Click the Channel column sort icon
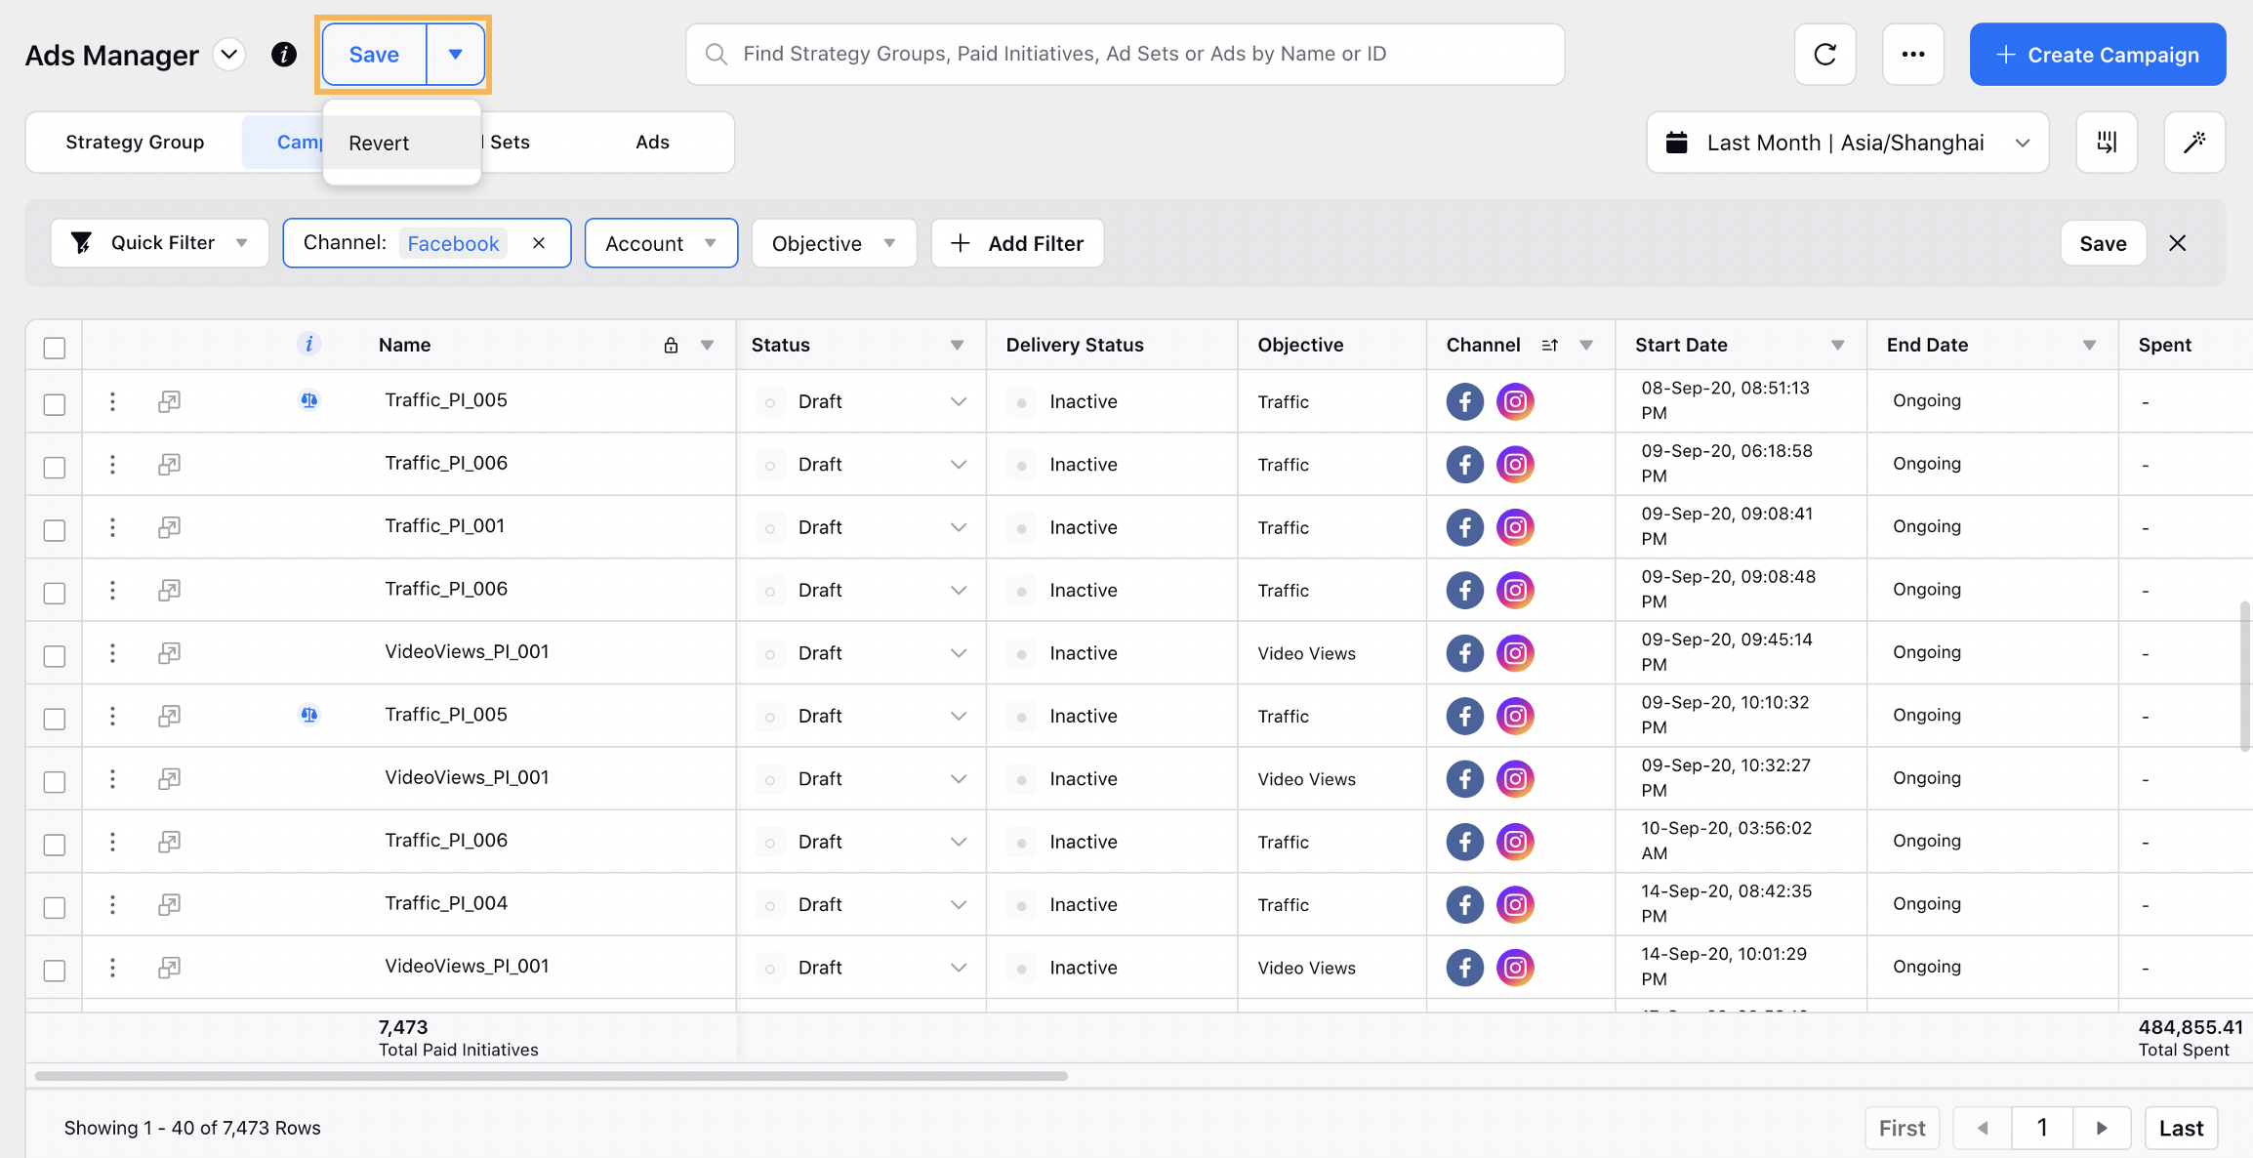This screenshot has width=2253, height=1158. point(1549,346)
